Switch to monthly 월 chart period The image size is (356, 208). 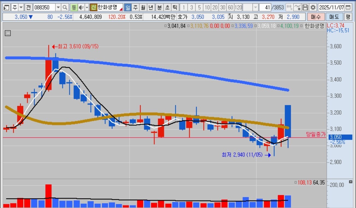click(x=143, y=7)
